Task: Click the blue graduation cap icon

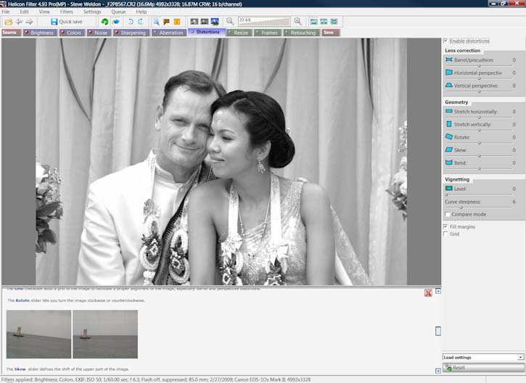Action: click(116, 22)
